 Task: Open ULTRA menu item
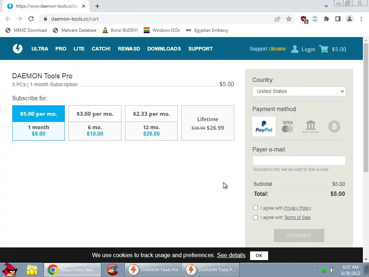click(40, 49)
